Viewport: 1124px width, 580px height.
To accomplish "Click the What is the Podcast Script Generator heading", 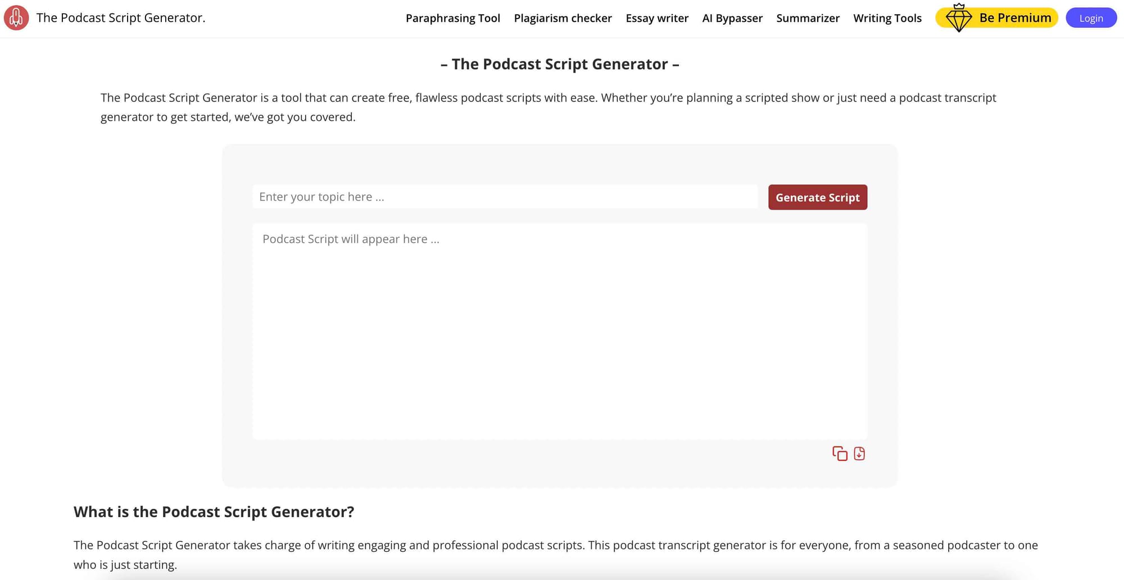I will 214,511.
